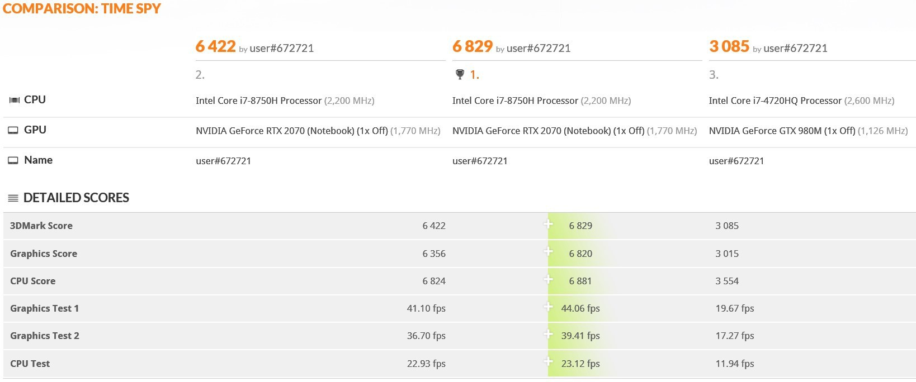Click the plus icon in the 3DMark Score row
This screenshot has height=382, width=916.
[x=549, y=225]
